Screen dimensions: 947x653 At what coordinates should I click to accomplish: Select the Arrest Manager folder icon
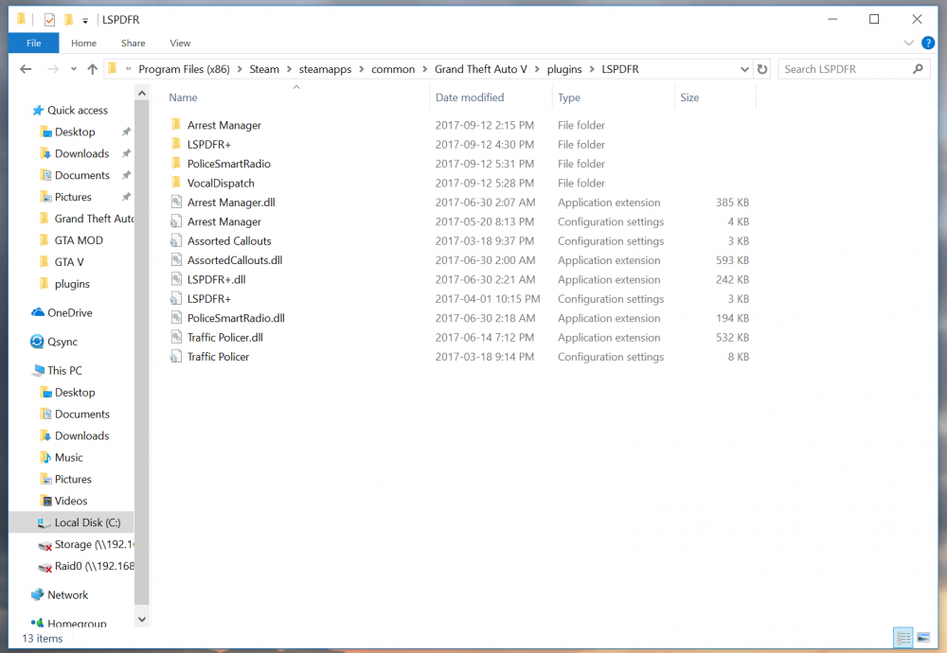point(176,124)
